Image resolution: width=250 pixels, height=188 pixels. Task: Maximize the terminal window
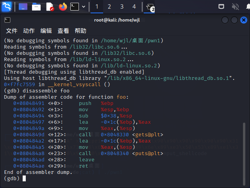coord(234,20)
